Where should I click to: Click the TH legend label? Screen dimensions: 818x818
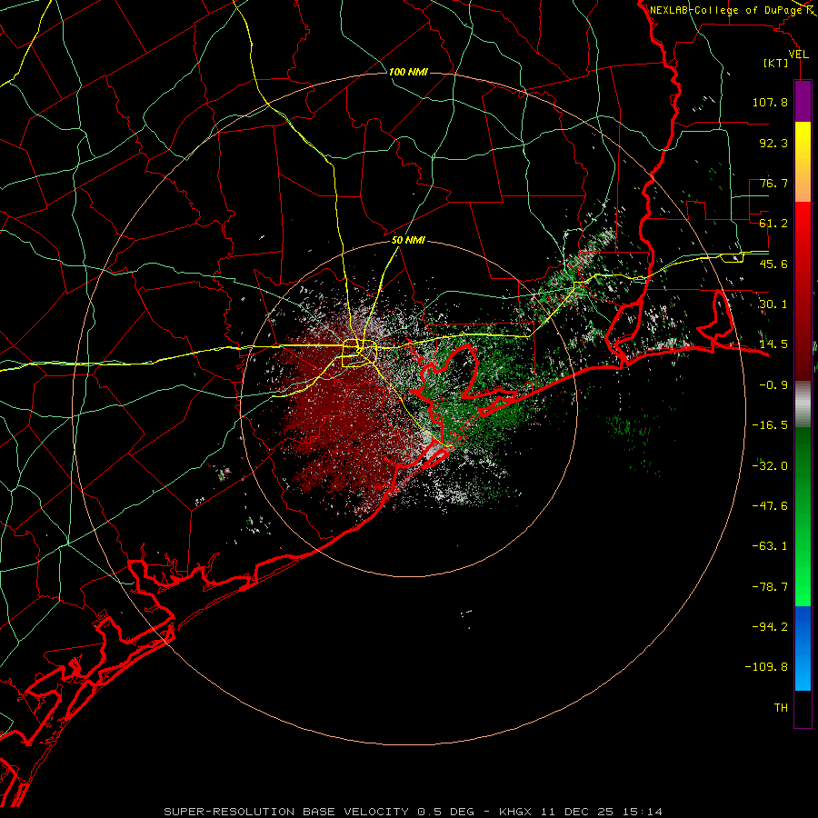781,708
